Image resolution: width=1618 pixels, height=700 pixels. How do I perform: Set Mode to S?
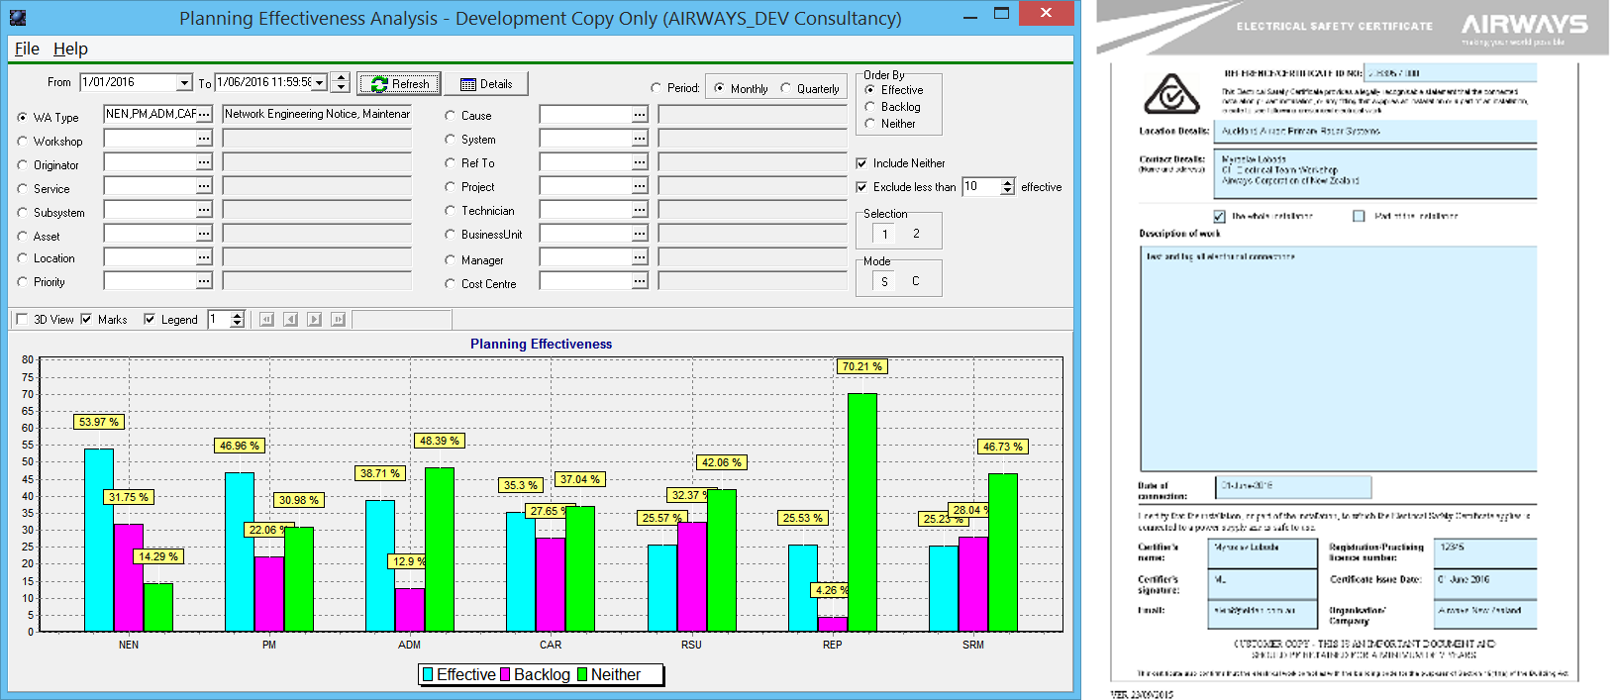coord(885,281)
